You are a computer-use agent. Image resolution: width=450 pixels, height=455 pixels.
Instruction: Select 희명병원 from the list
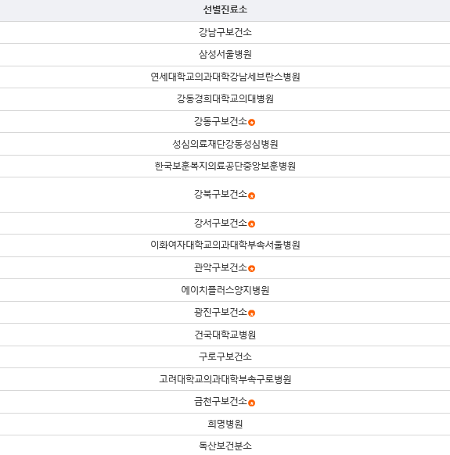[225, 425]
